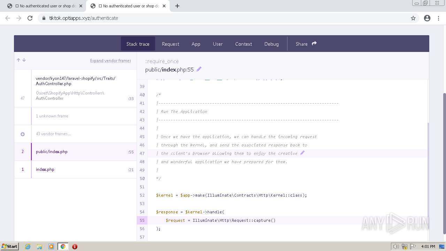Viewport: 446px width, 251px height.
Task: Switch to the first browser tab
Action: pos(45,6)
